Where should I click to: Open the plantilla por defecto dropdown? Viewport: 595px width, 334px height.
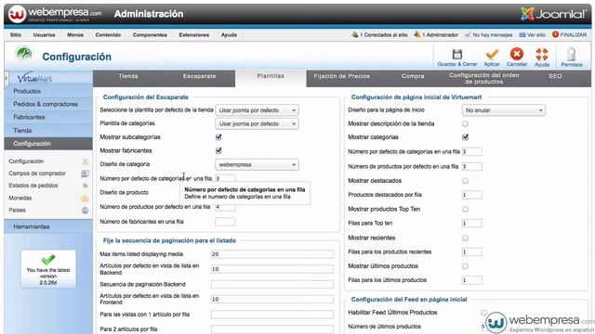[257, 110]
